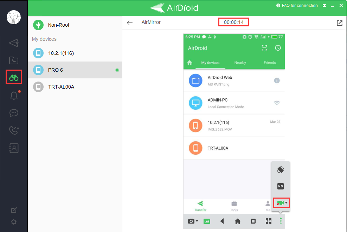Select the 10.2.1(116) device in list
347x232 pixels.
point(75,53)
